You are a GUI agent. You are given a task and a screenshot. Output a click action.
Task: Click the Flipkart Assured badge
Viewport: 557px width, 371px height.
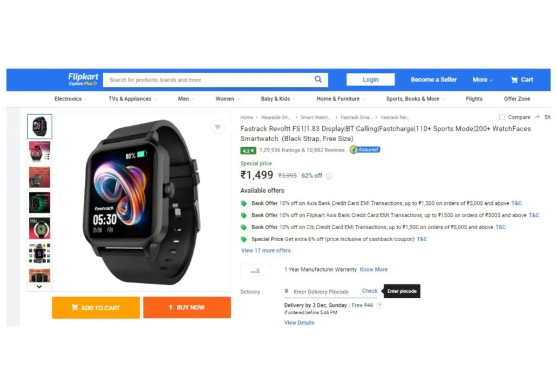(x=365, y=150)
